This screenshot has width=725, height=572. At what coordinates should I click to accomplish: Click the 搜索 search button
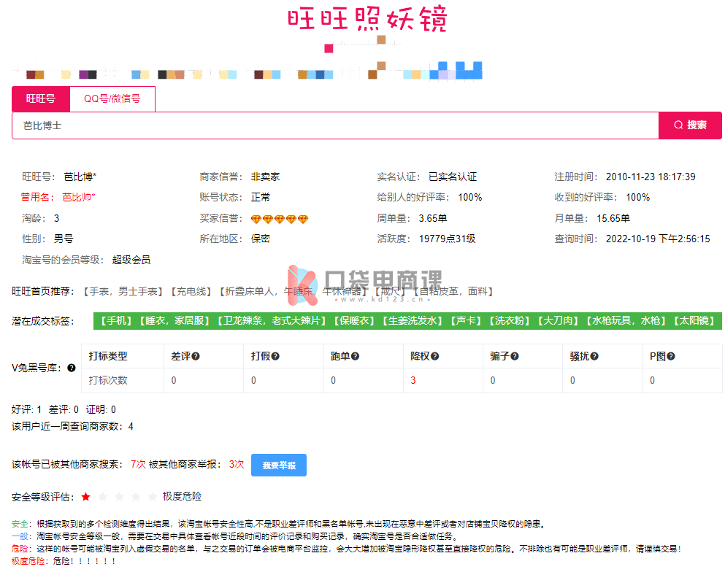(690, 125)
